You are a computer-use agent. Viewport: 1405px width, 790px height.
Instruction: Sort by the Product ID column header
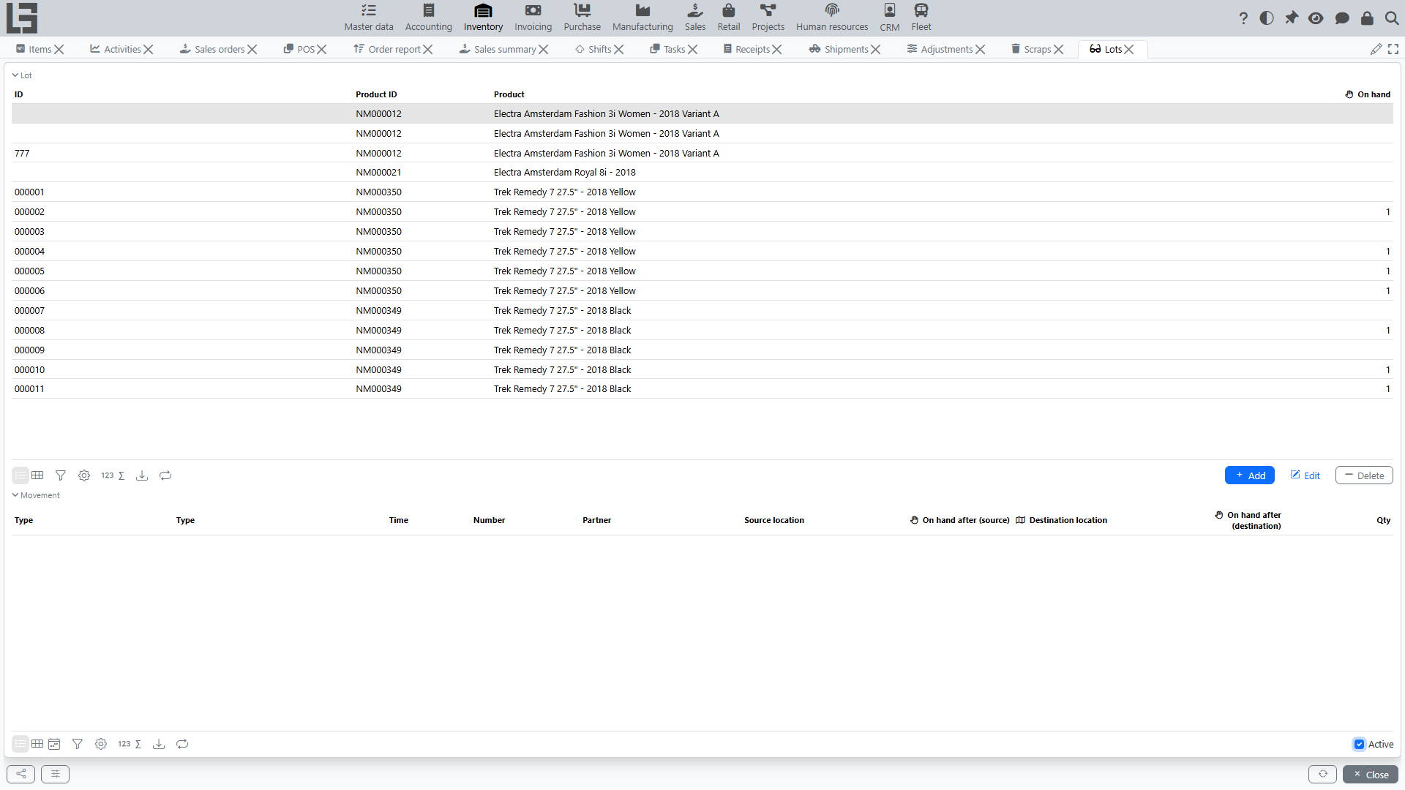click(x=376, y=94)
